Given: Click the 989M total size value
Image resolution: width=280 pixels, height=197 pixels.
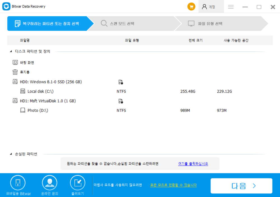Looking at the screenshot, I should pos(185,111).
